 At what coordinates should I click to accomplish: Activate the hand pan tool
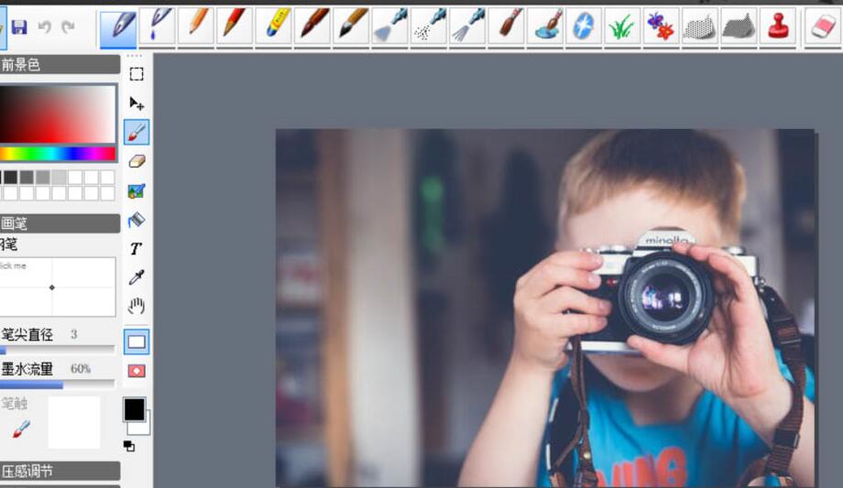137,306
